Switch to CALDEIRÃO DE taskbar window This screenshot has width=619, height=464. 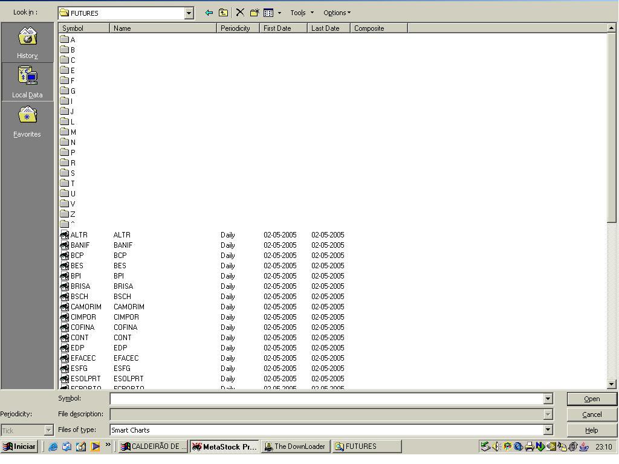[x=153, y=446]
